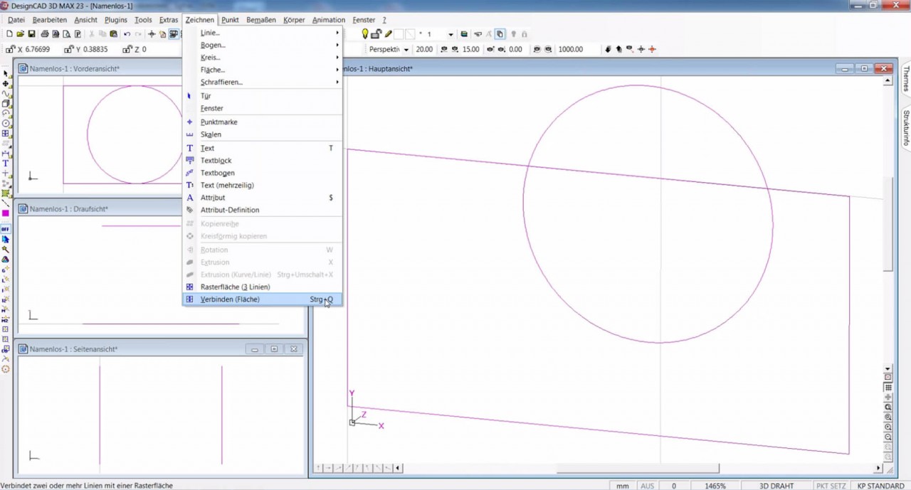This screenshot has width=911, height=490.
Task: Open a file using the Open folder icon
Action: coord(21,34)
